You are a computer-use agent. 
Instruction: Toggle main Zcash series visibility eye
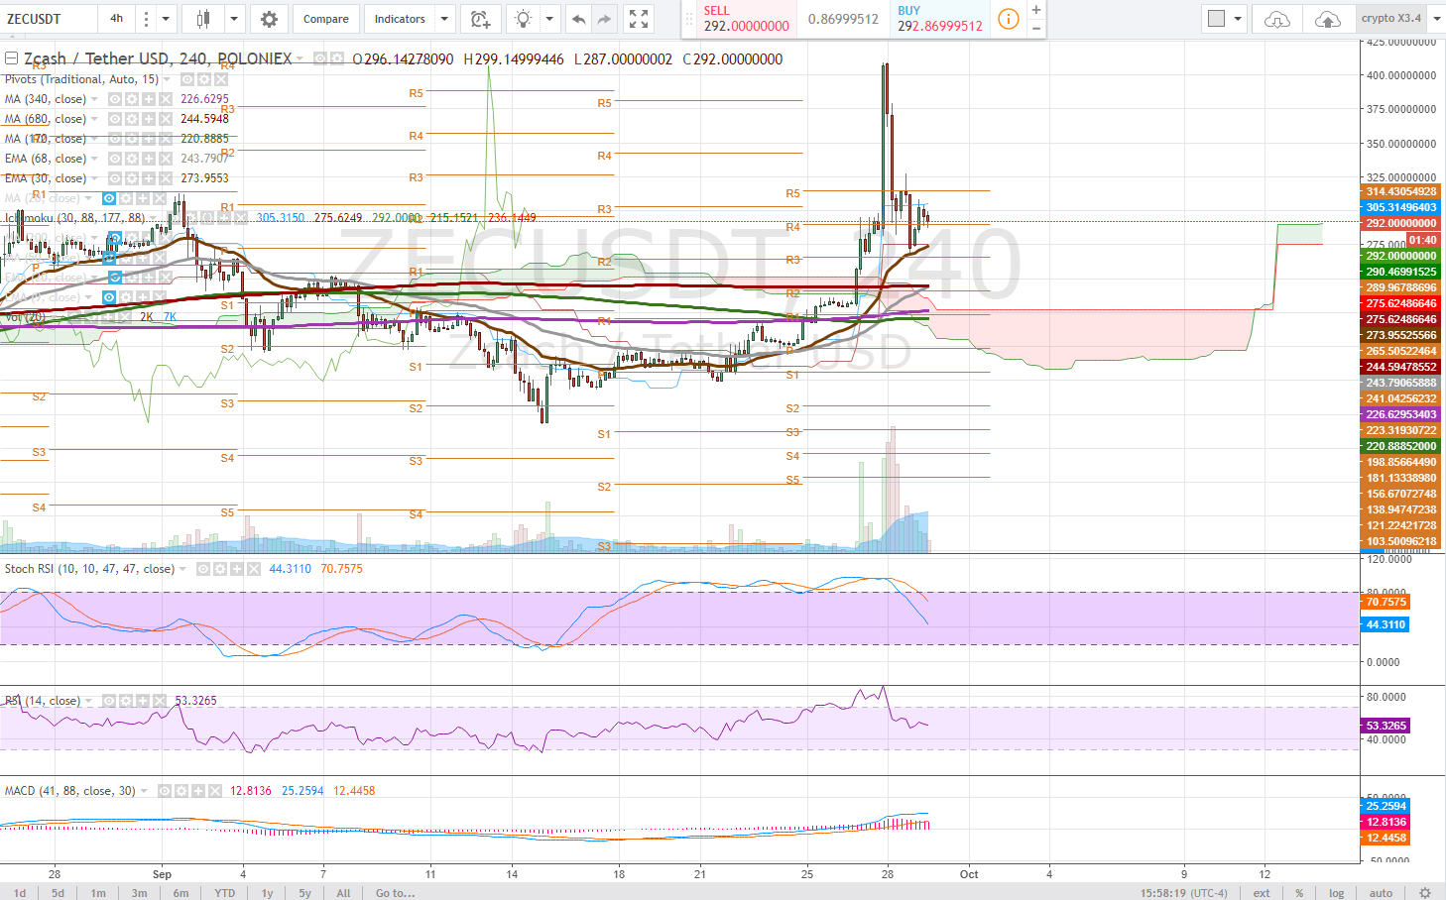click(x=320, y=59)
